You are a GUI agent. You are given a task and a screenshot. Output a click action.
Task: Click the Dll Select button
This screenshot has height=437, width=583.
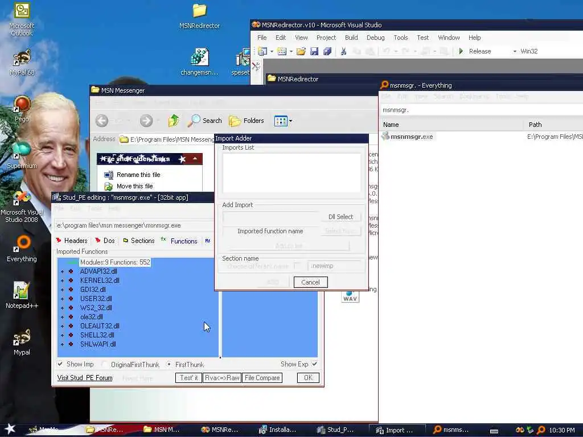coord(340,217)
